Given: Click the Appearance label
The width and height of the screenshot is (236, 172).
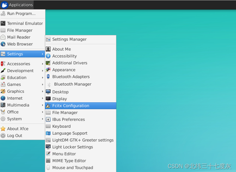Looking at the screenshot, I should tap(64, 70).
